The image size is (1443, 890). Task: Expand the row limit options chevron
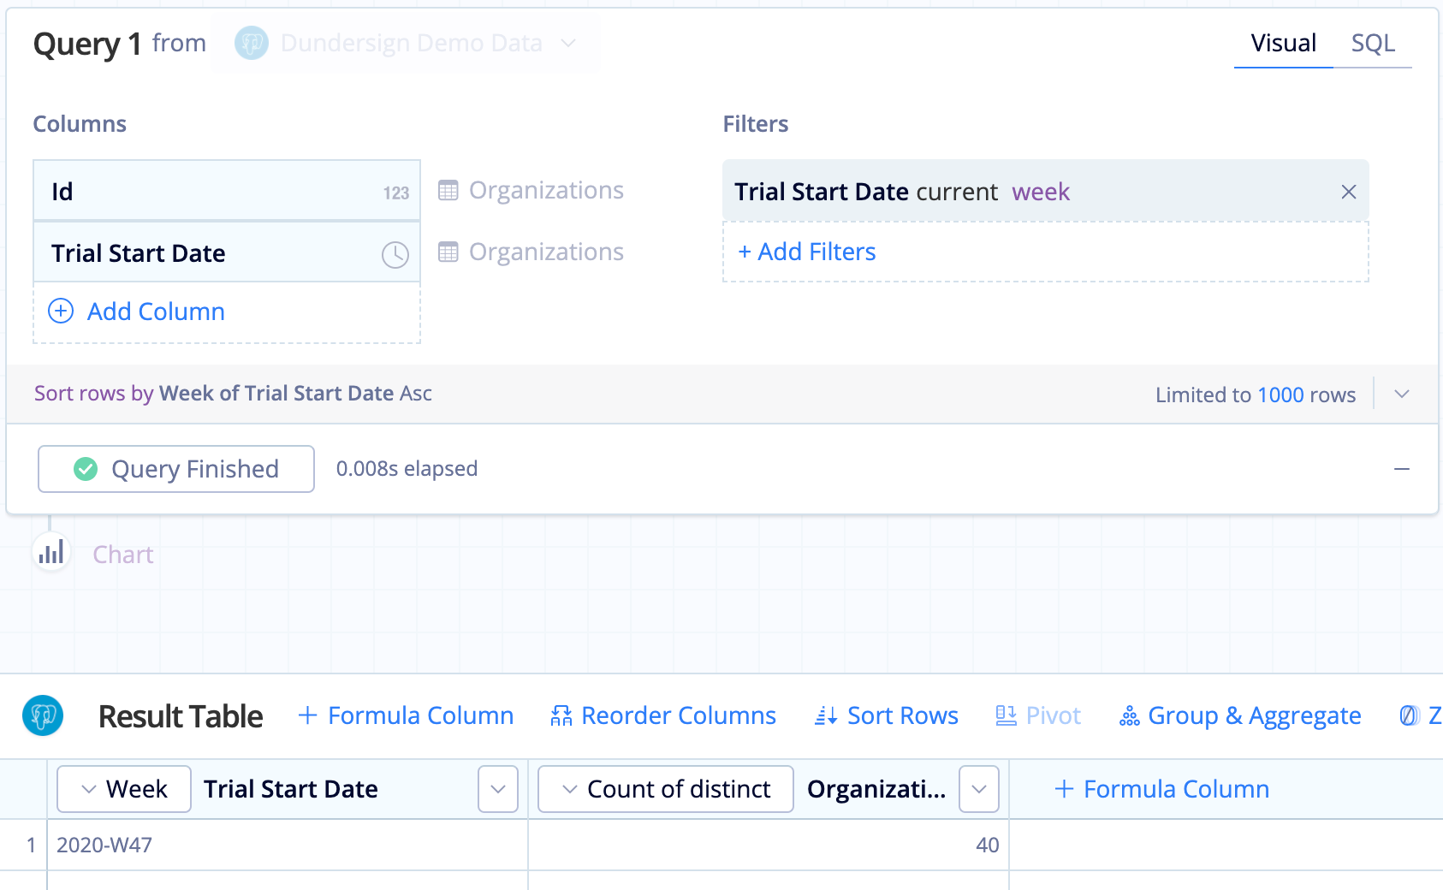(x=1402, y=395)
